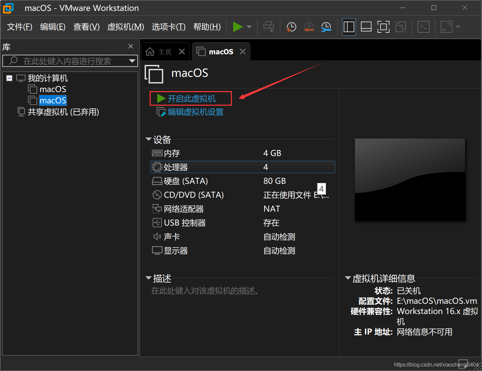Select the 声卡 sound card row
The image size is (482, 371).
pos(243,237)
